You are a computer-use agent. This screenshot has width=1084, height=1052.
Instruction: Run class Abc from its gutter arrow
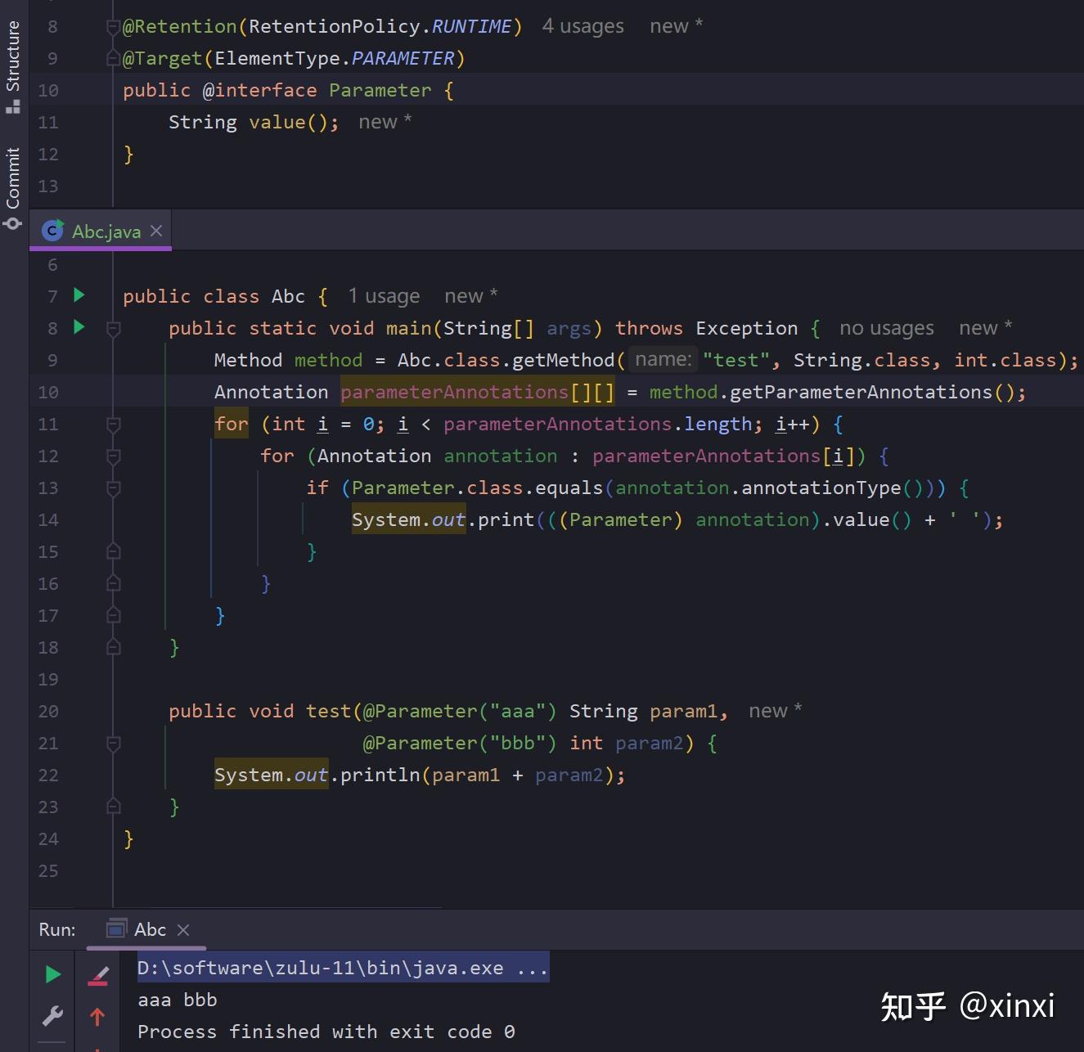79,294
